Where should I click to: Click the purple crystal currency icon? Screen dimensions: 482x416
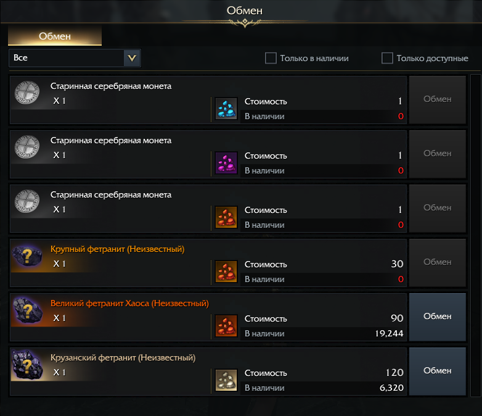(226, 163)
